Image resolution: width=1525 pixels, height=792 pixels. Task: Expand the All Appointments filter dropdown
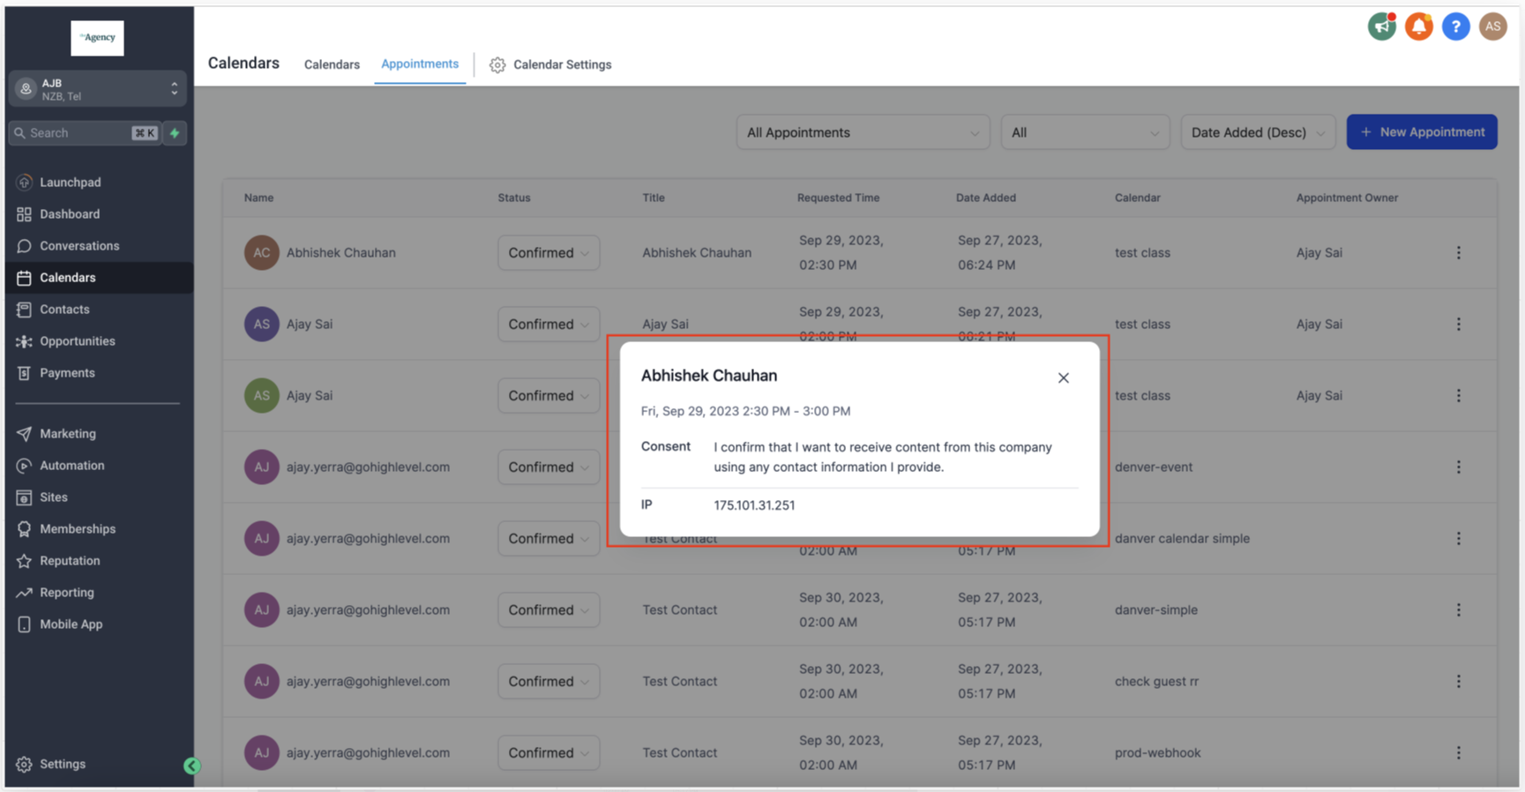(862, 132)
